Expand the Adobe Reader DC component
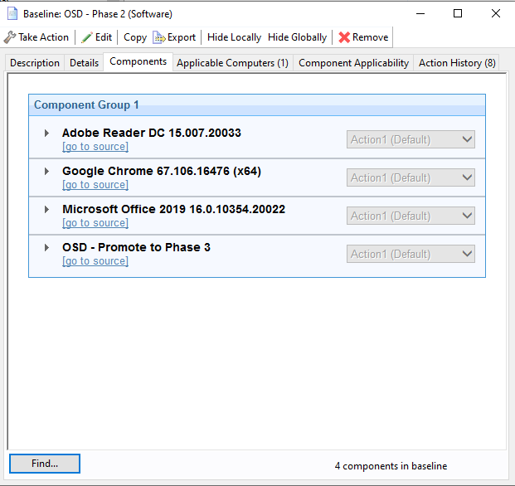 tap(46, 133)
